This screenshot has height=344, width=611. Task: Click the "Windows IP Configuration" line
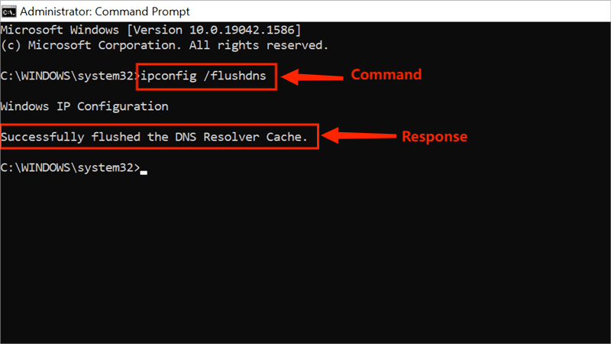pos(84,106)
